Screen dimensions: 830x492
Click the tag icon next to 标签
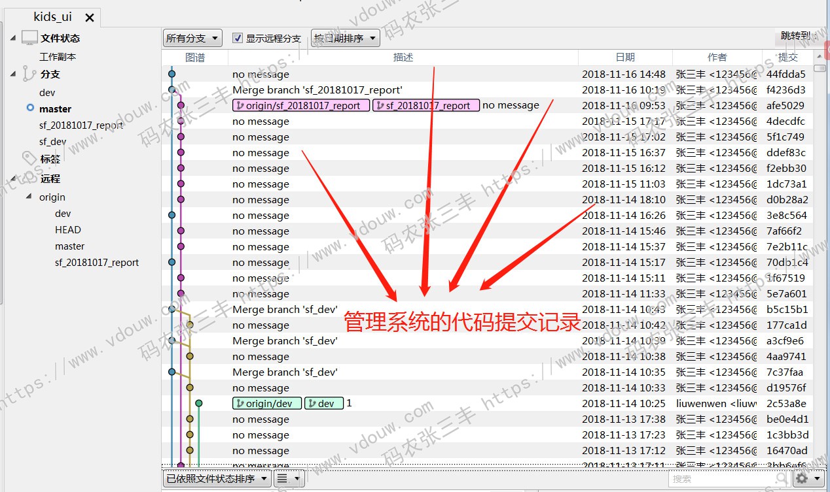(29, 158)
